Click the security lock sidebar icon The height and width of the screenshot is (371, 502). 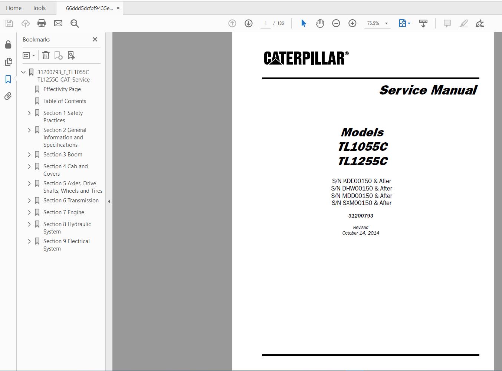tap(8, 44)
